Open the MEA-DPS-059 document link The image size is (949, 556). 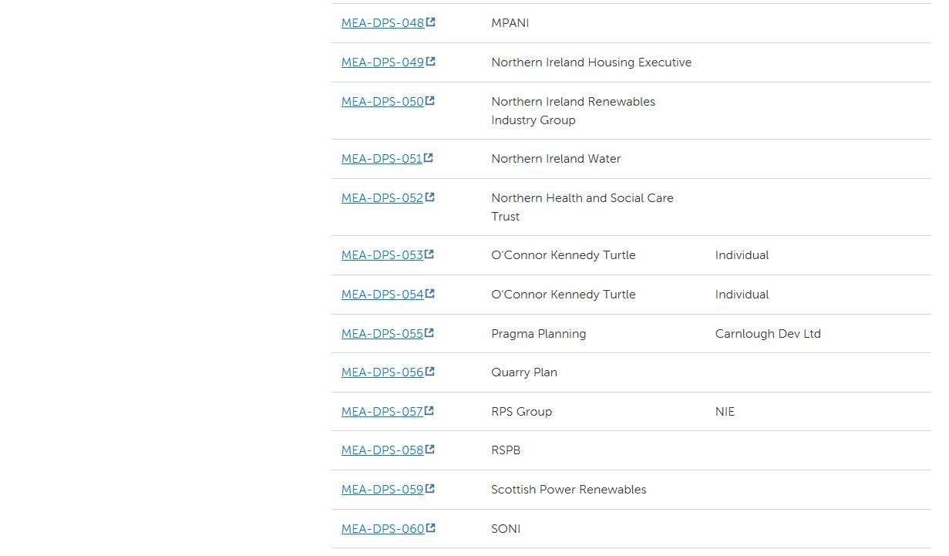(383, 490)
